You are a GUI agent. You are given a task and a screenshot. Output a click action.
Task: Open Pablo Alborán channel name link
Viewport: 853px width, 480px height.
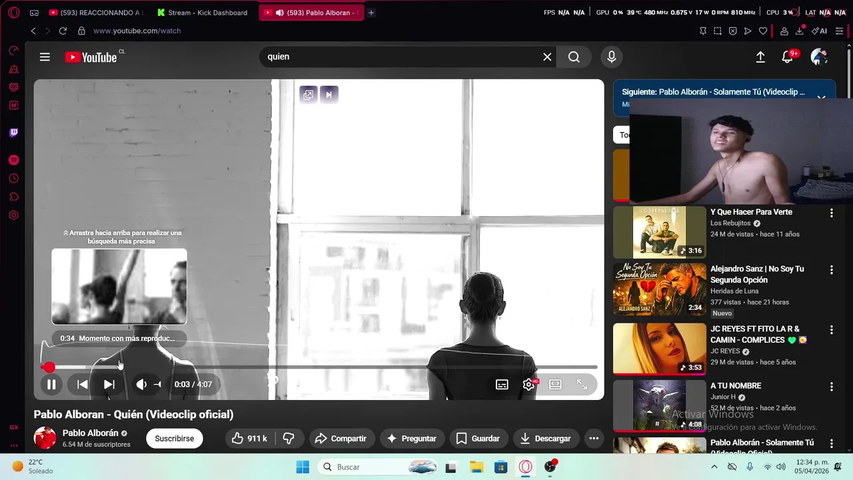(x=91, y=433)
